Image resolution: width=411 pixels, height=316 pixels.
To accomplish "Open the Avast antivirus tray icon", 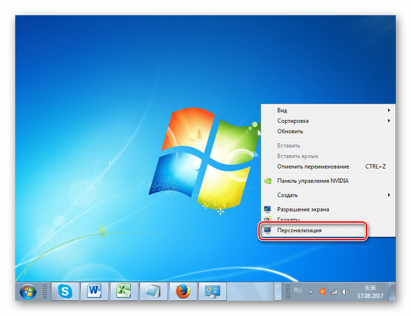I will pyautogui.click(x=322, y=291).
